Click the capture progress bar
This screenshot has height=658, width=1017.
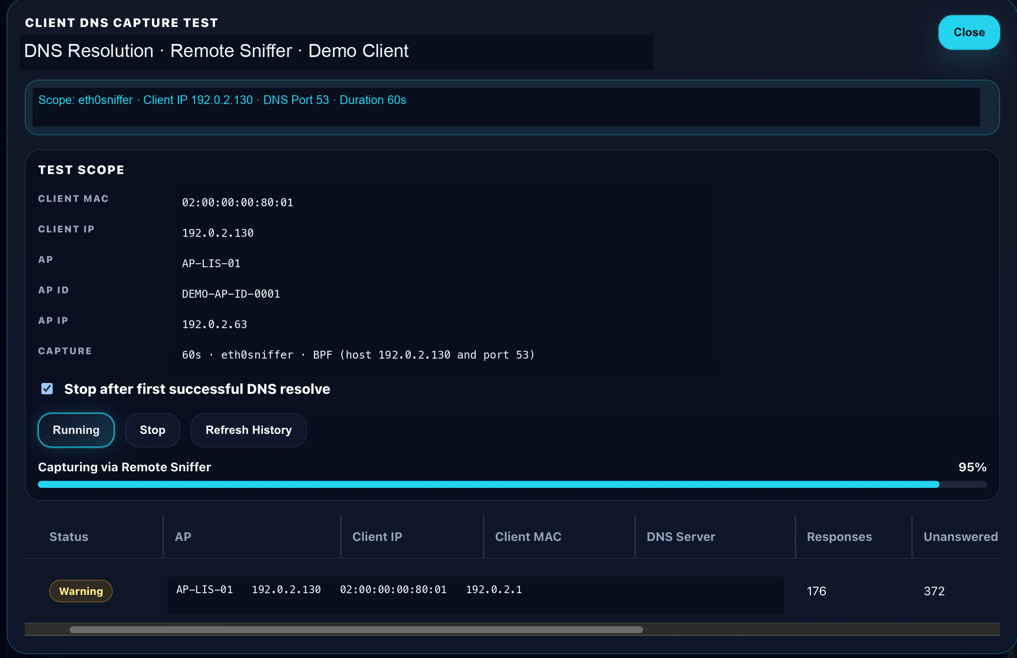coord(512,484)
